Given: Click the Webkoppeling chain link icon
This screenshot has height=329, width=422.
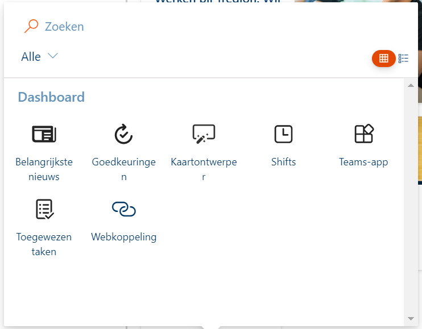Looking at the screenshot, I should click(x=123, y=209).
